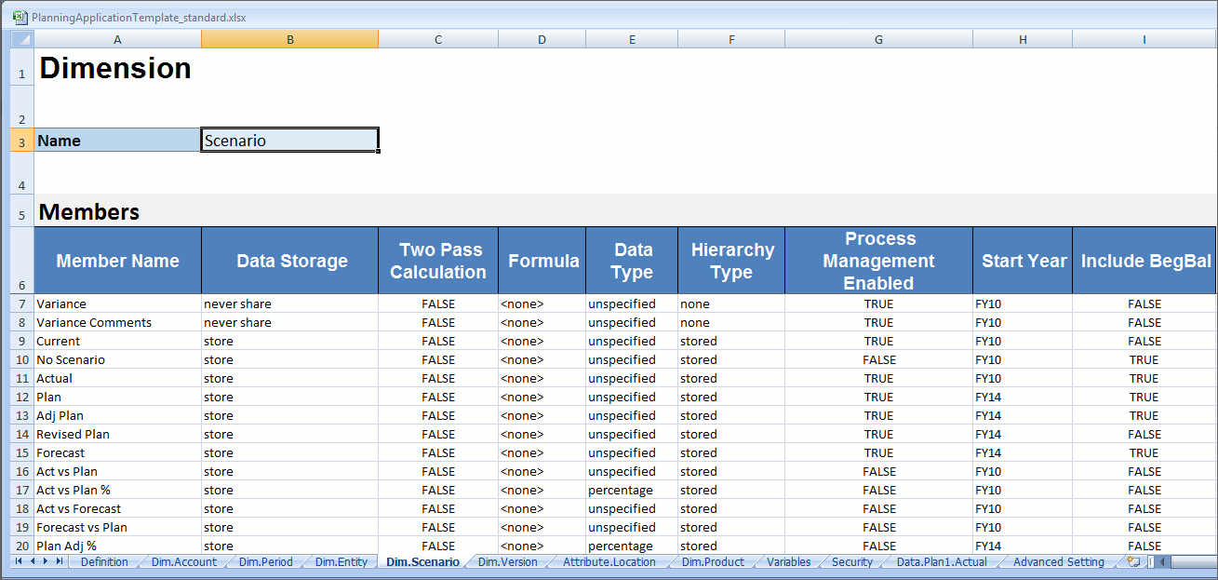Click the column B header
The height and width of the screenshot is (580, 1218).
[288, 38]
